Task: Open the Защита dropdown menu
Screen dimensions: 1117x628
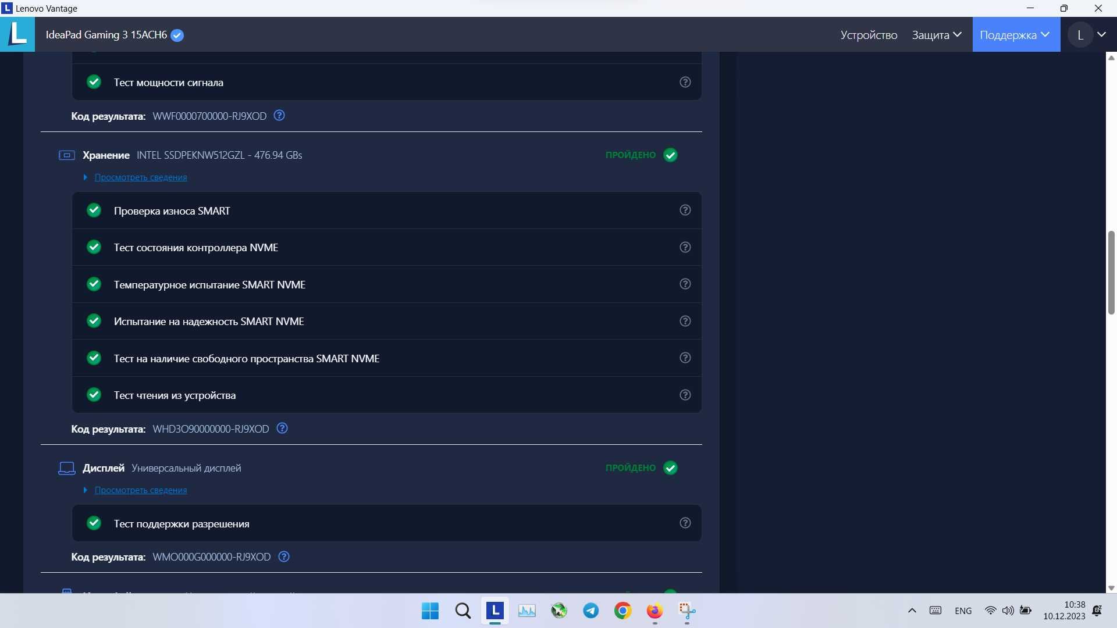Action: [936, 35]
